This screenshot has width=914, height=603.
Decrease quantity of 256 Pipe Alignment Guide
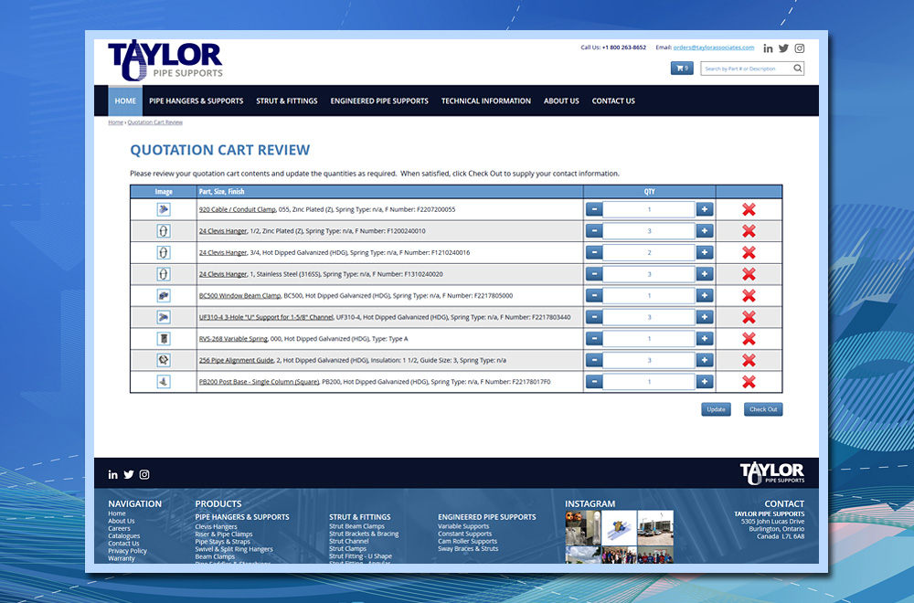(594, 360)
